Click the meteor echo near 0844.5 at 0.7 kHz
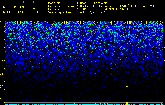The height and width of the screenshot is (105, 165). (x=74, y=87)
